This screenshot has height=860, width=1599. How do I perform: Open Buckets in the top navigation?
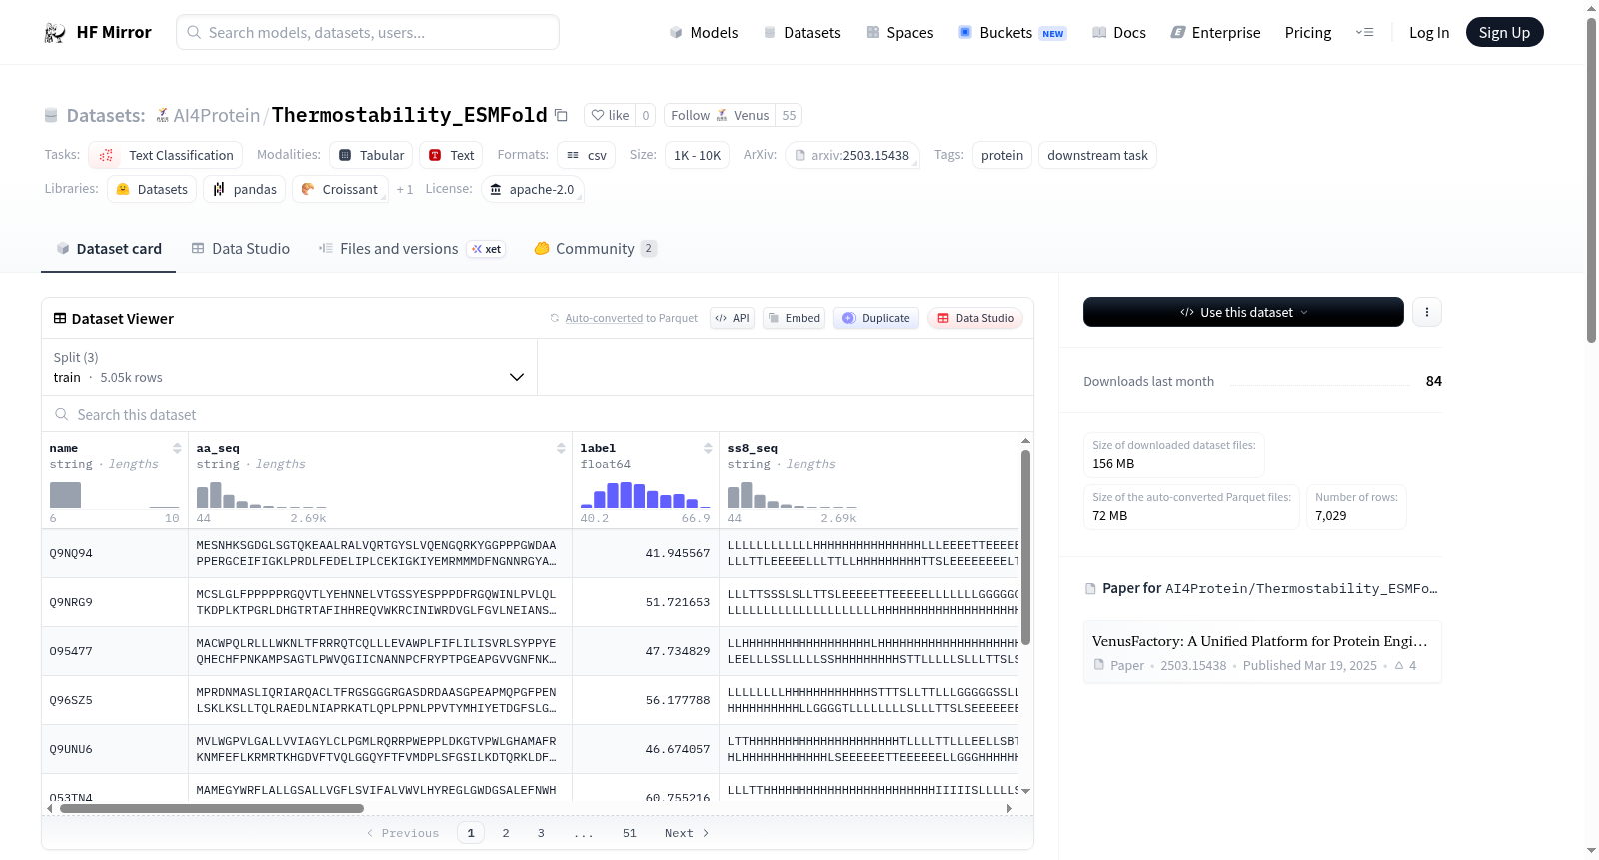(1012, 33)
